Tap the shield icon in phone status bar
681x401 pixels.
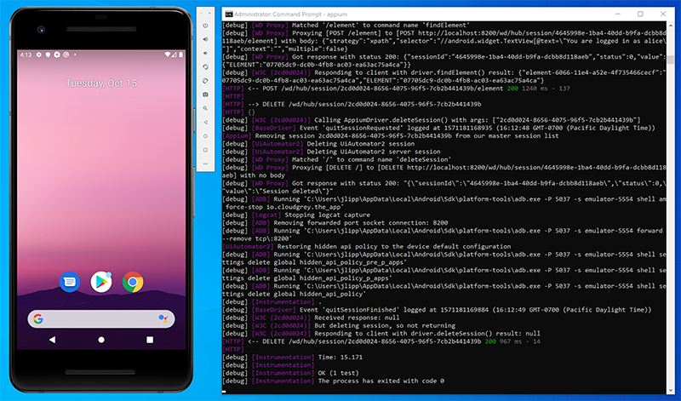[x=48, y=54]
